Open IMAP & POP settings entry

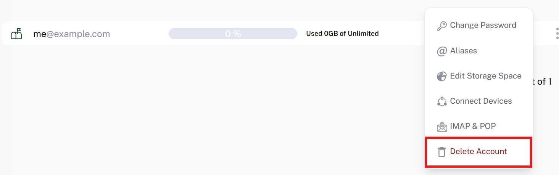point(478,126)
